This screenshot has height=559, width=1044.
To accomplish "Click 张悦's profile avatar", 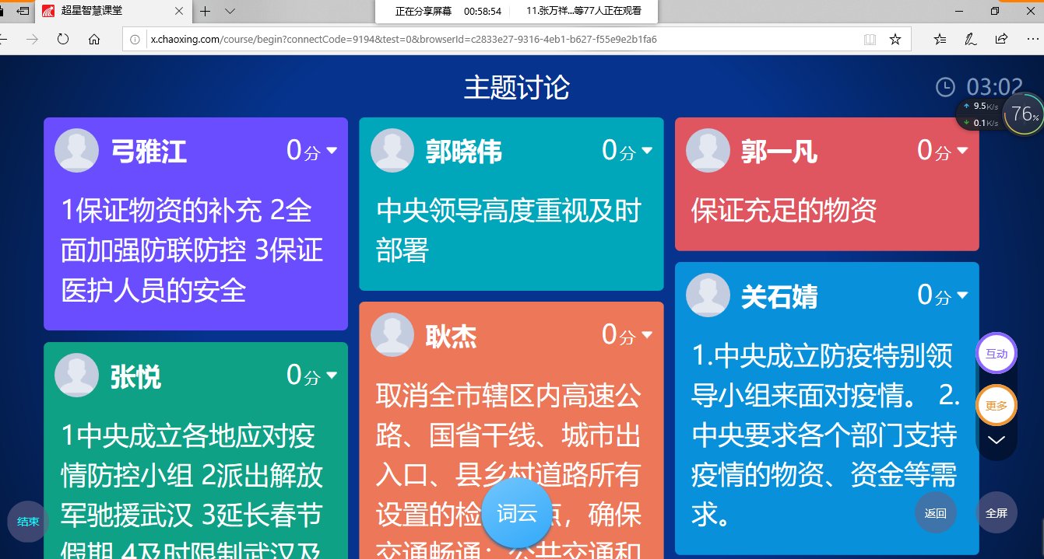I will (76, 376).
